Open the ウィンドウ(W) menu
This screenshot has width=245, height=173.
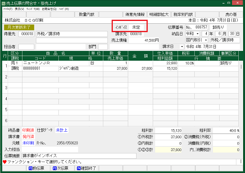tap(33, 9)
